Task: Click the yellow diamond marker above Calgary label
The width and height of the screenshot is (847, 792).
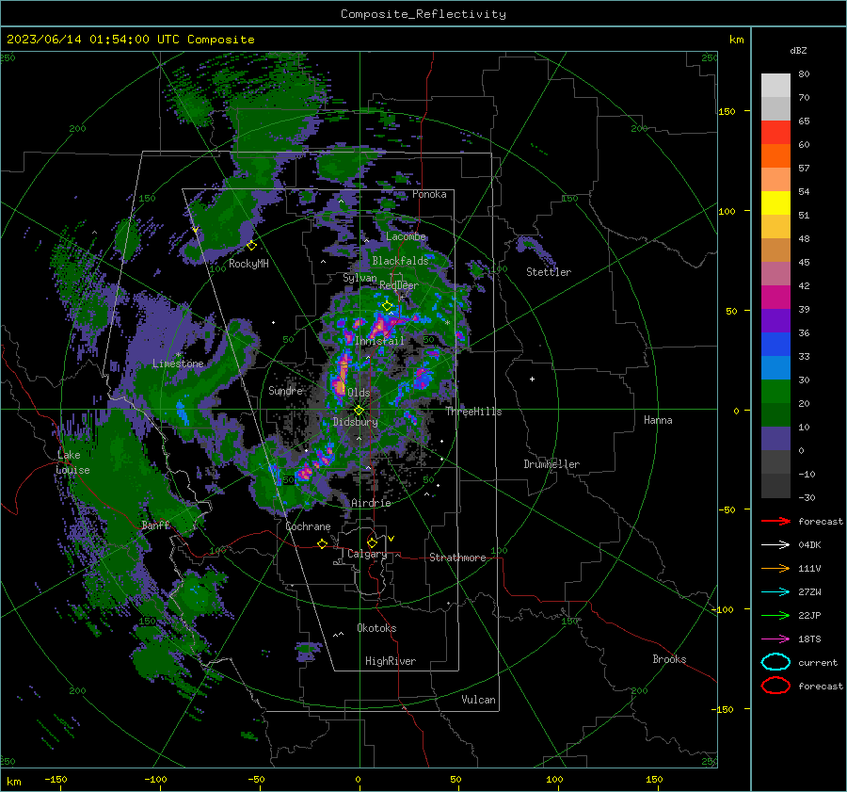Action: tap(372, 542)
